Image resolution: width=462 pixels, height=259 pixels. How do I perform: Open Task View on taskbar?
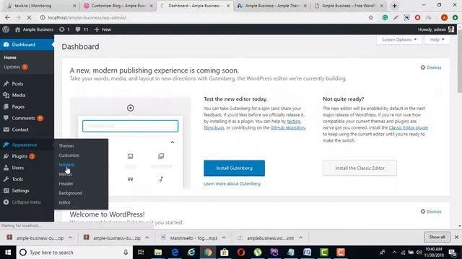(x=141, y=253)
